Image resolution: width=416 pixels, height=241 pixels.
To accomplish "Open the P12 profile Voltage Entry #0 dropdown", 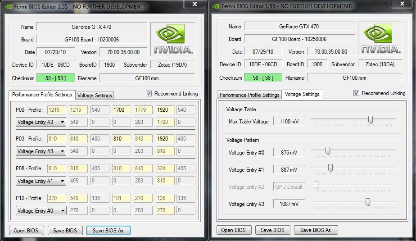I will pos(41,211).
